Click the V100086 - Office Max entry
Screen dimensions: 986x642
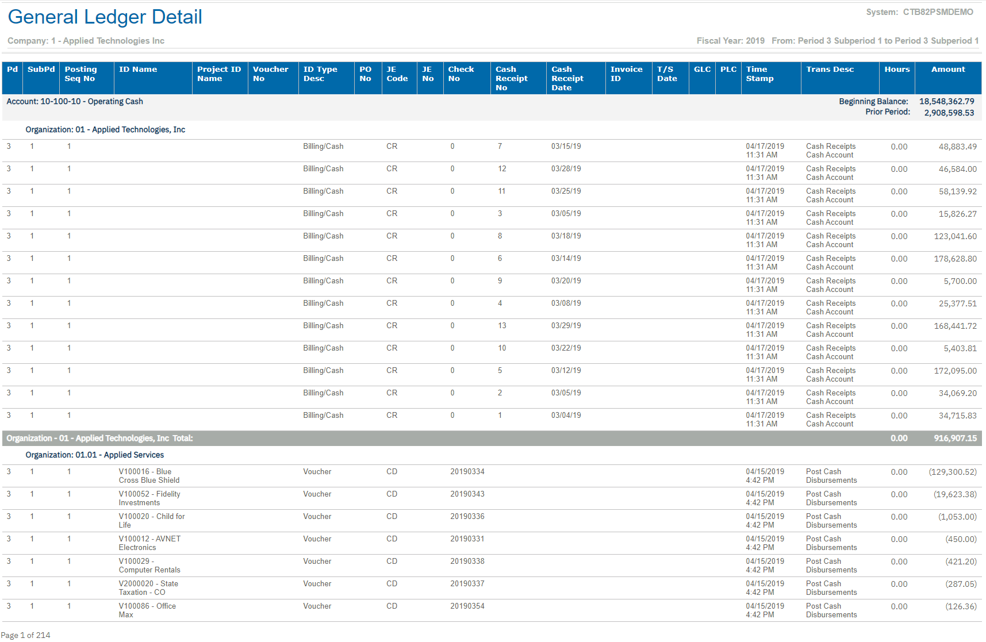[147, 610]
